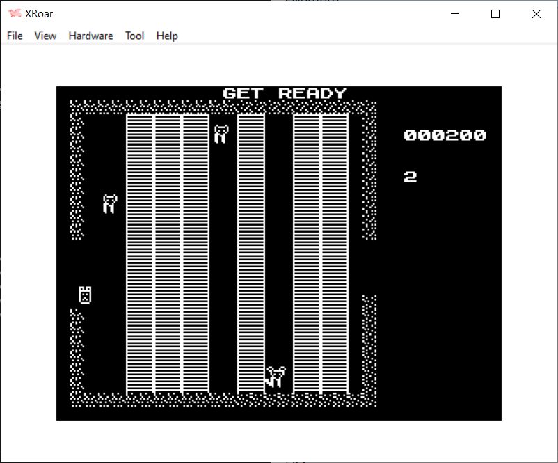Open the File menu

pos(15,36)
